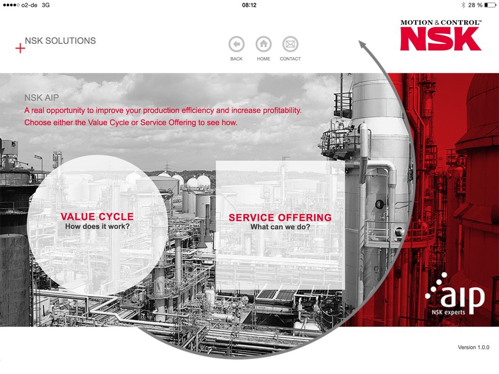This screenshot has width=499, height=374.
Task: Click the BACK label
Action: point(236,59)
